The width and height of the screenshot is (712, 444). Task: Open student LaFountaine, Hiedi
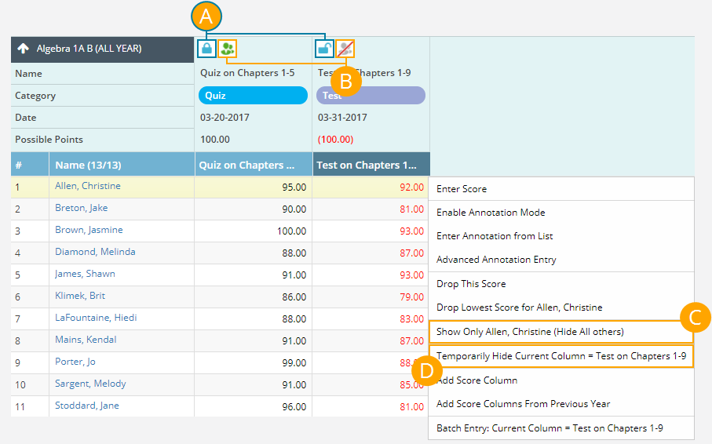pos(96,318)
